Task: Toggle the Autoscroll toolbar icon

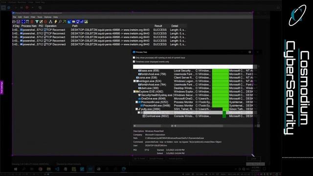Action: (x=27, y=22)
